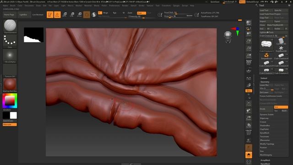This screenshot has height=165, width=293.
Task: Open the Home Page
Action: pyautogui.click(x=9, y=15)
